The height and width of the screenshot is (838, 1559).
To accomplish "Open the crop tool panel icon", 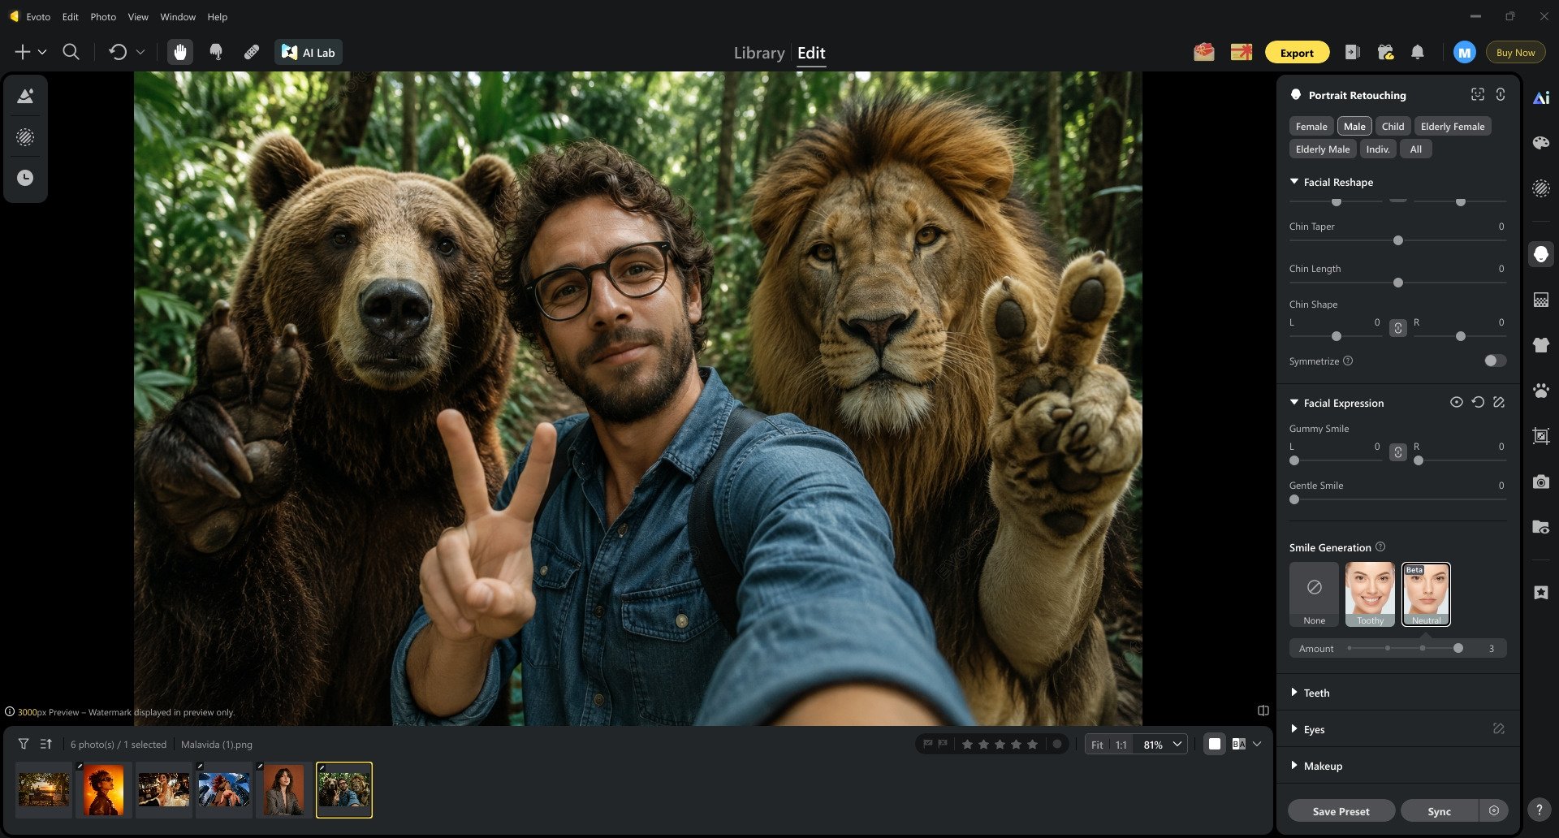I will click(1541, 436).
